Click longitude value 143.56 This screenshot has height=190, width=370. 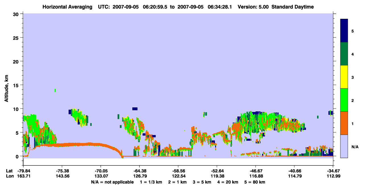[62, 176]
